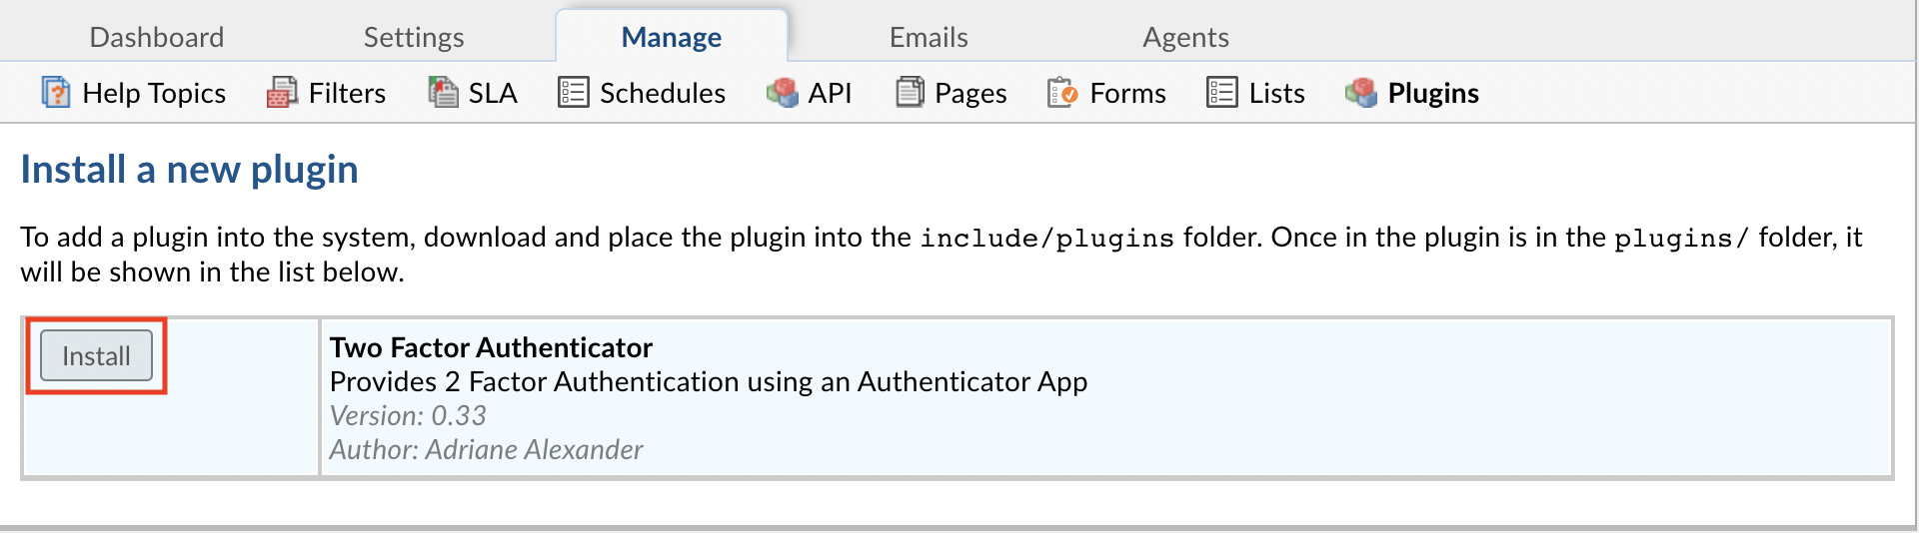This screenshot has height=533, width=1919.
Task: Open Help Topics submenu link
Action: [x=154, y=93]
